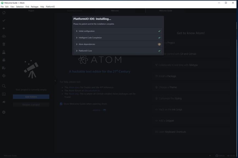238x158 pixels.
Task: Click the green checkmark for PlatformIO Core
Action: [x=159, y=51]
